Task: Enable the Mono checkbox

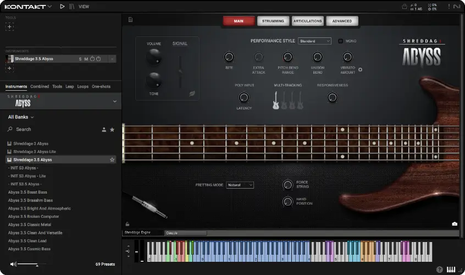Action: [x=341, y=41]
